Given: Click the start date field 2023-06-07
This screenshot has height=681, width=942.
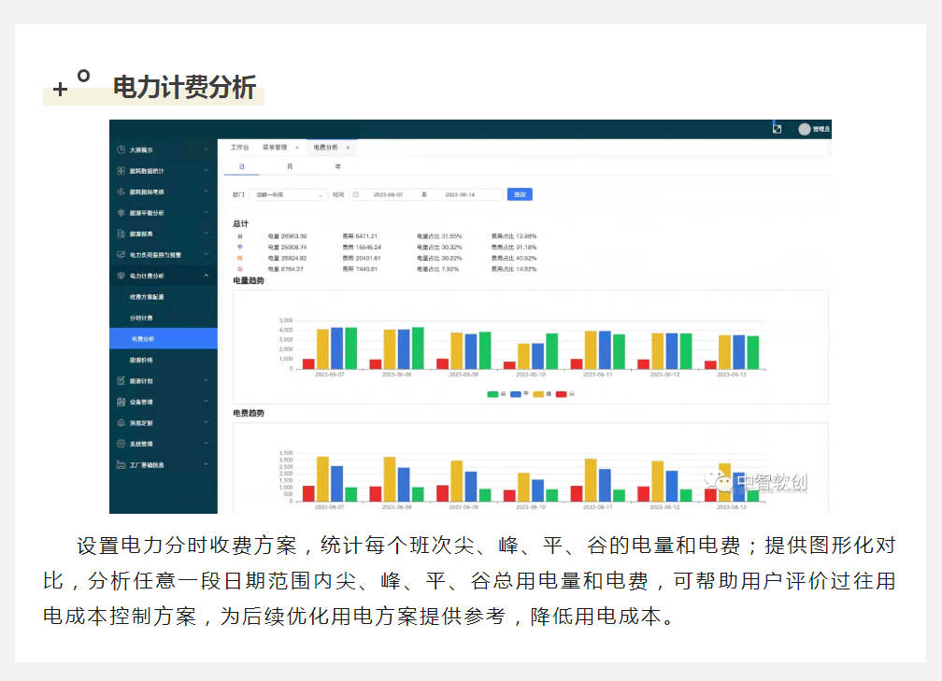Looking at the screenshot, I should pos(387,194).
